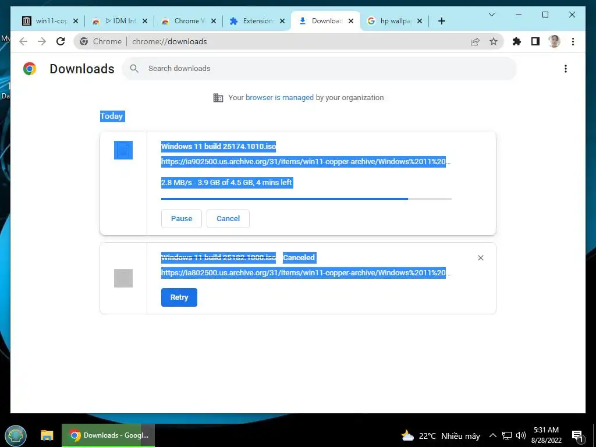
Task: Open the Downloads page more actions menu
Action: (566, 69)
